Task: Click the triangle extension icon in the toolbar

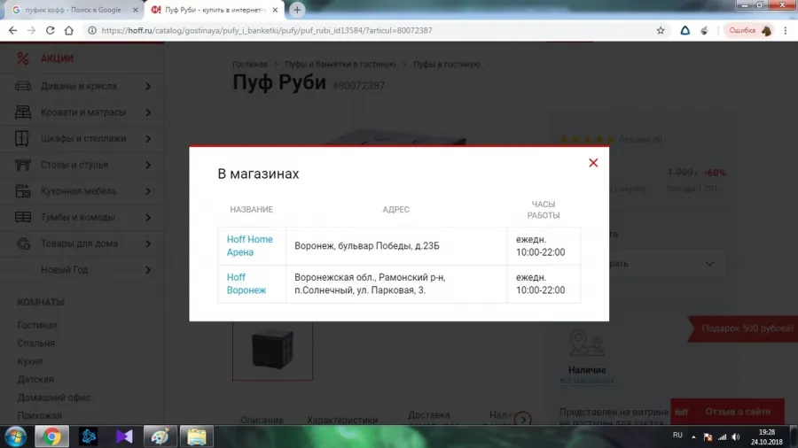Action: pos(685,30)
